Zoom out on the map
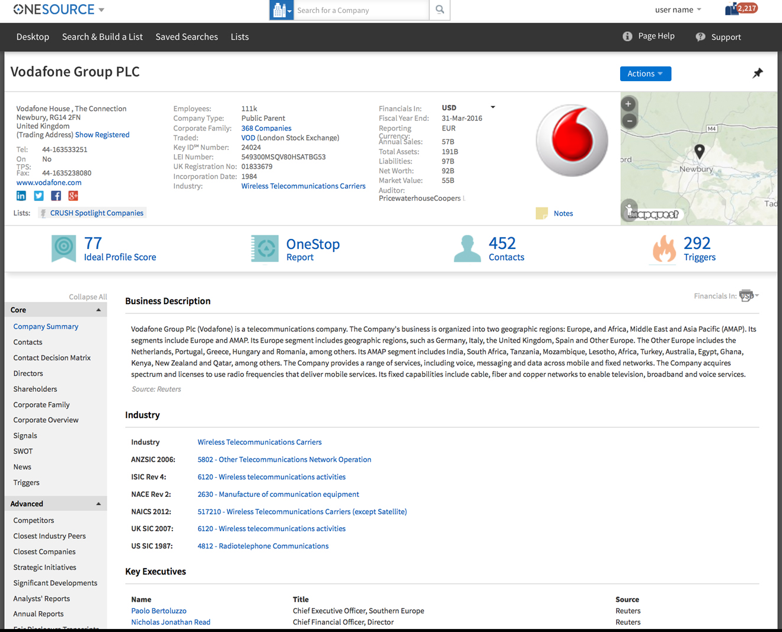The image size is (782, 632). [629, 121]
